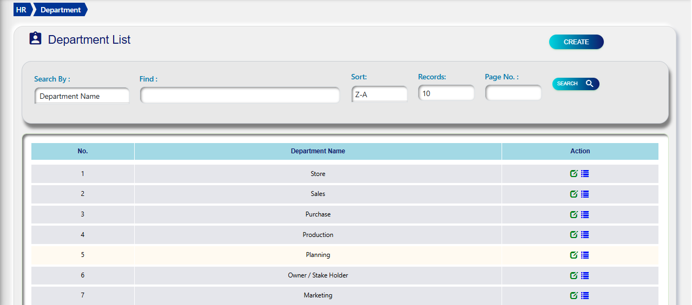This screenshot has width=692, height=305.
Task: Expand the Sort Z-A dropdown
Action: click(379, 94)
